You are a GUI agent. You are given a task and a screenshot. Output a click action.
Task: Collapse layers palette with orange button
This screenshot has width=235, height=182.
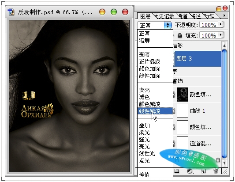pos(219,8)
